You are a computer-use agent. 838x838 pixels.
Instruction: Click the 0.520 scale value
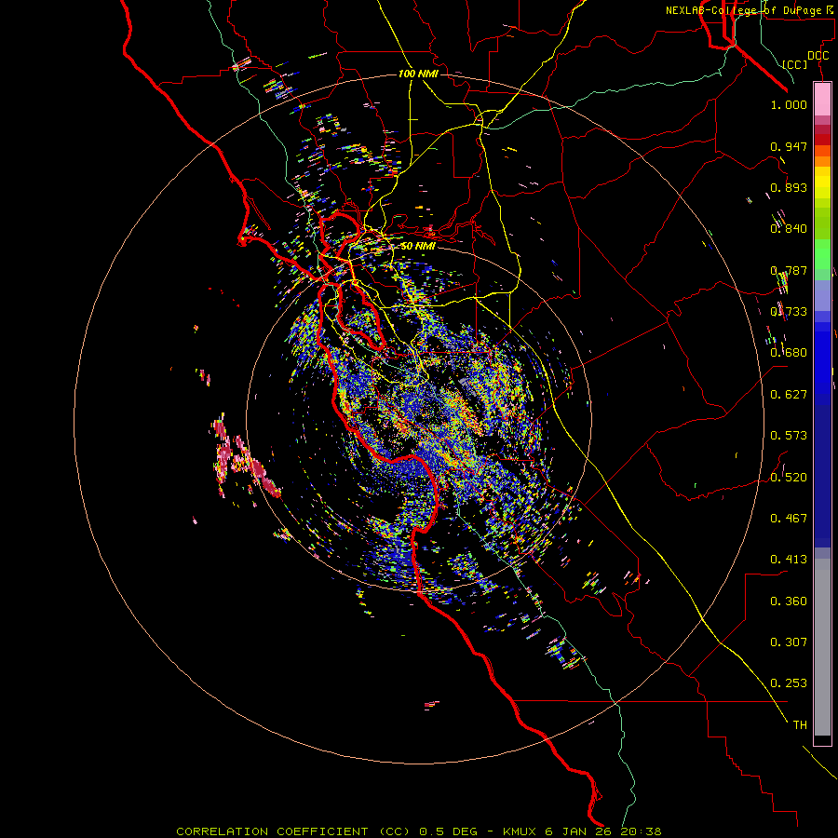point(789,478)
